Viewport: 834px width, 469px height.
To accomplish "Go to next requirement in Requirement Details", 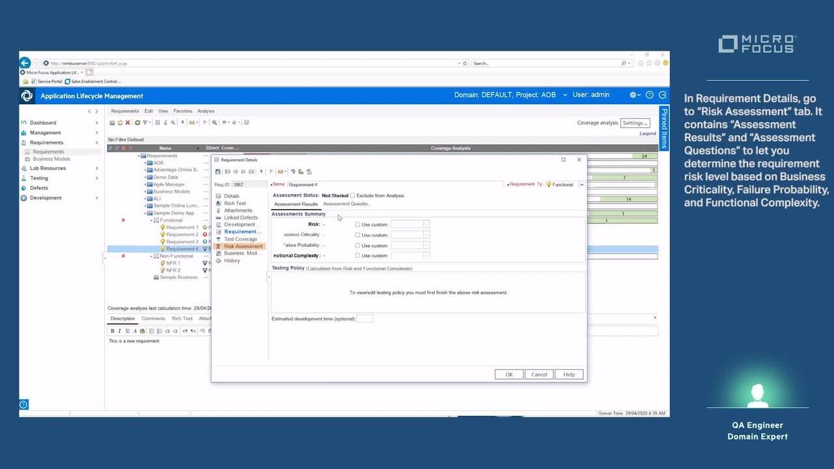I will coord(243,172).
